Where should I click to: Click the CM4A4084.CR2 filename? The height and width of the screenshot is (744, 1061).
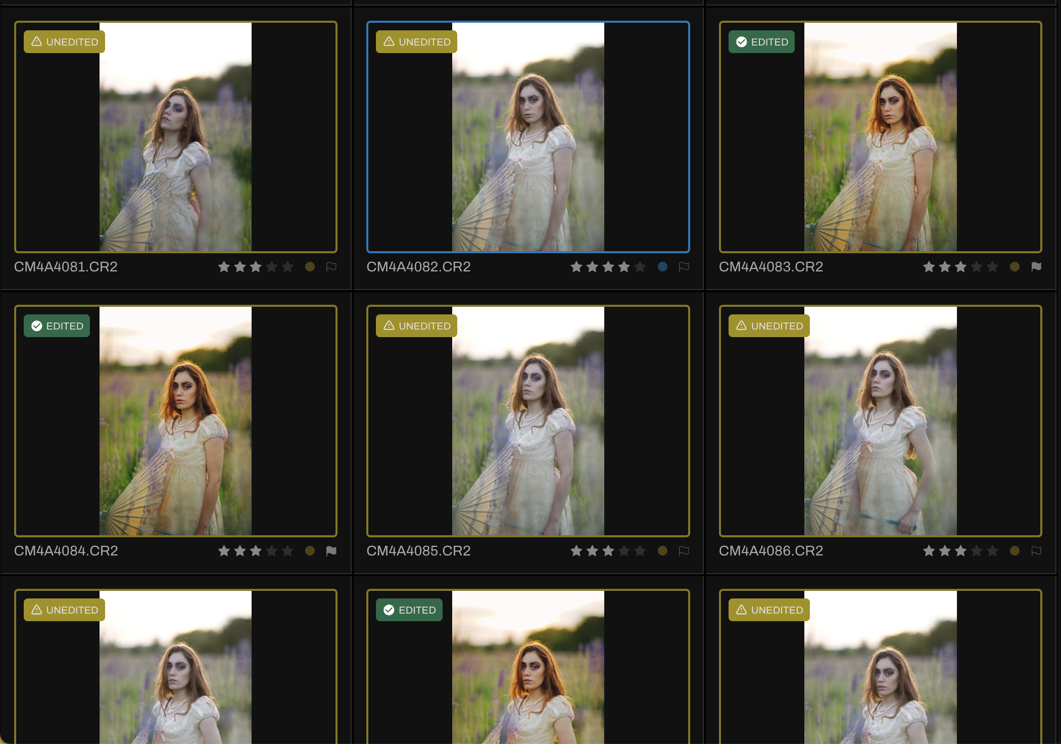[66, 551]
